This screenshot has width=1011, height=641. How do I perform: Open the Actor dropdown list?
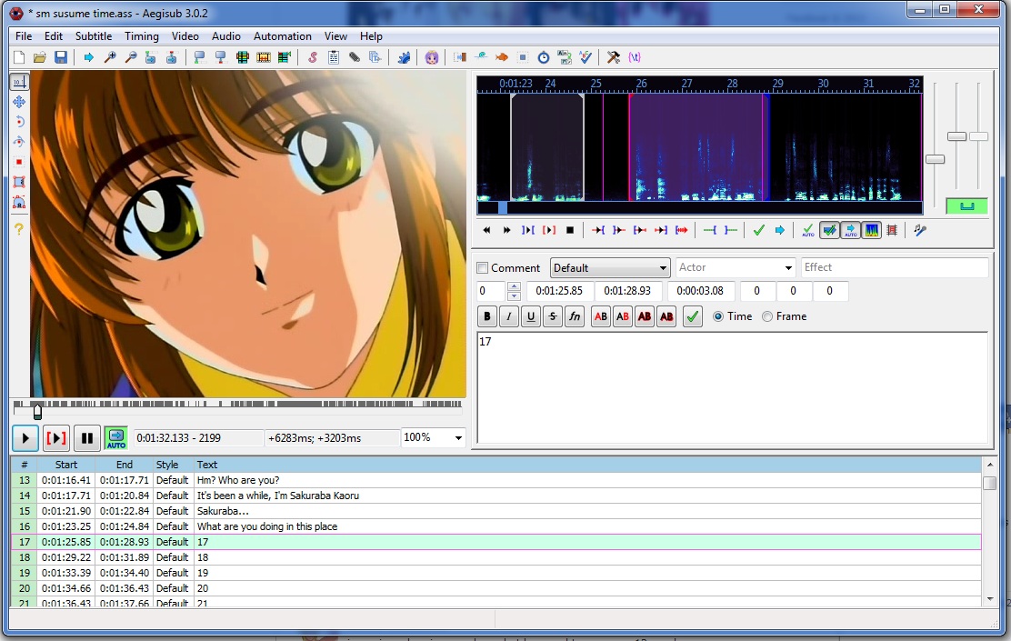[x=735, y=267]
